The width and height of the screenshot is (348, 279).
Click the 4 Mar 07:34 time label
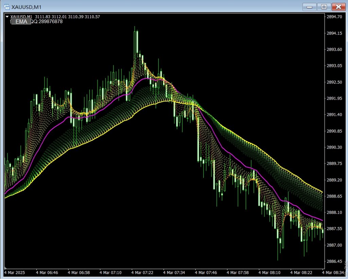174,273
